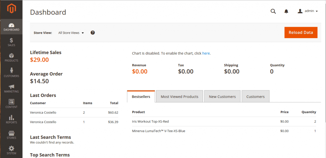Image resolution: width=326 pixels, height=158 pixels.
Task: Expand the All Store Views dropdown
Action: (x=71, y=33)
